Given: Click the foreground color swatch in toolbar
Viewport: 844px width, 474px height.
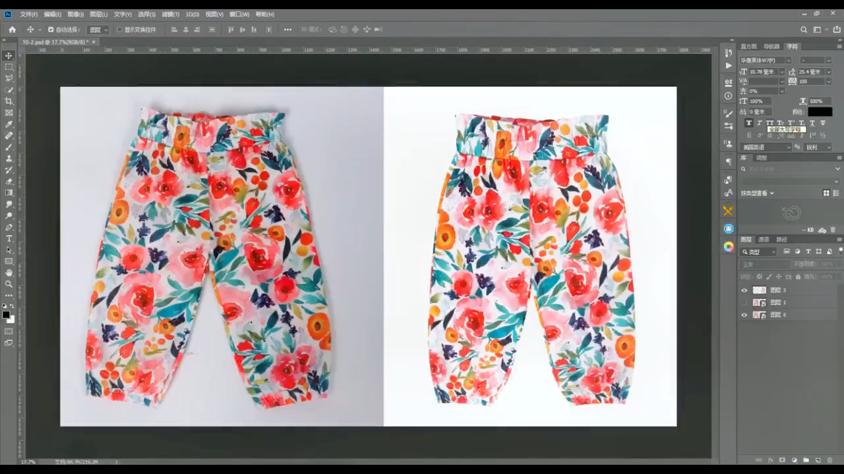Looking at the screenshot, I should [6, 315].
